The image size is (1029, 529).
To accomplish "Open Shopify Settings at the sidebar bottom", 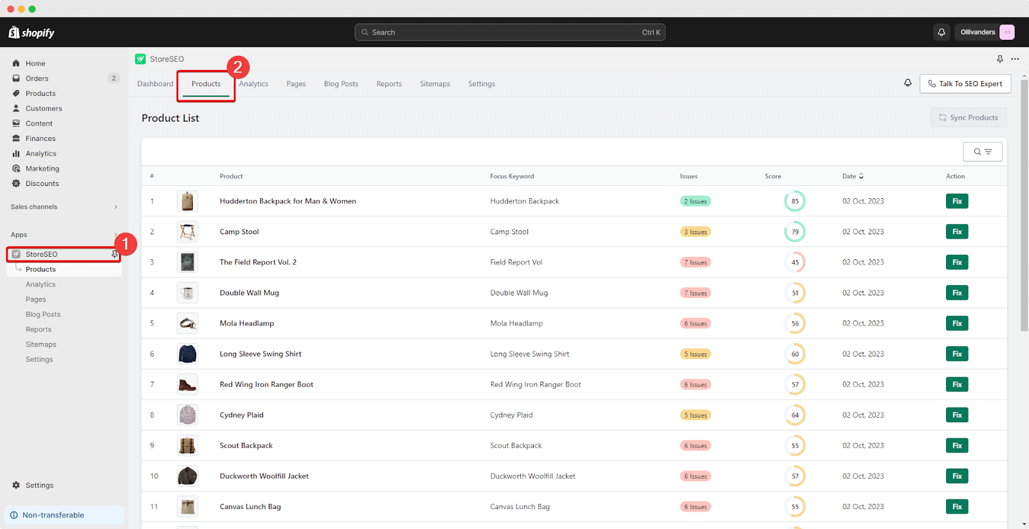I will (39, 485).
